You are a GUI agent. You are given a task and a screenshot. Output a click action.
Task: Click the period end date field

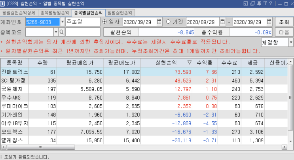(x=249, y=22)
